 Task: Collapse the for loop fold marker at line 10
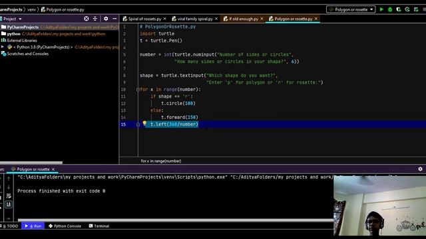(138, 90)
